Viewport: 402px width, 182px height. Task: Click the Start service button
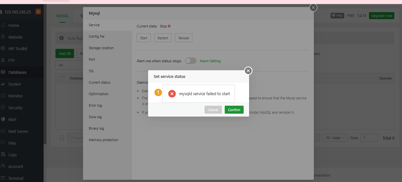144,38
